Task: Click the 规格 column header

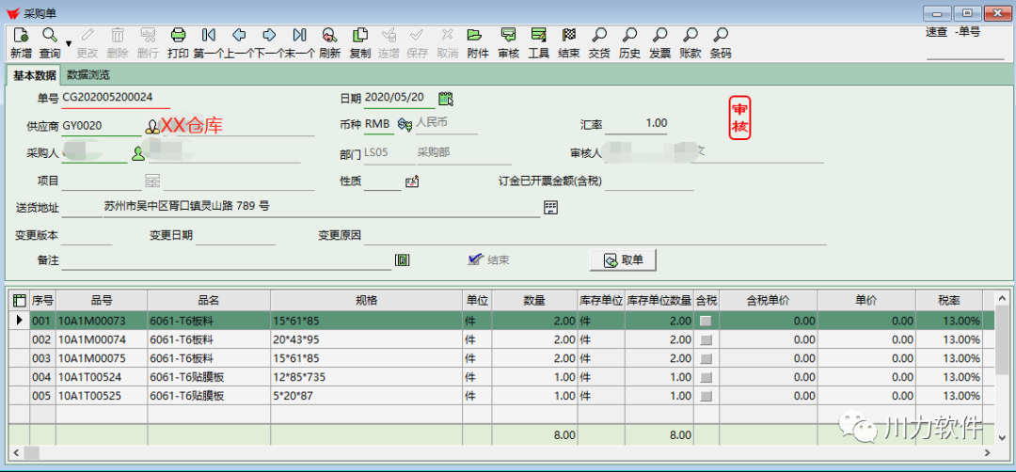Action: (x=366, y=301)
